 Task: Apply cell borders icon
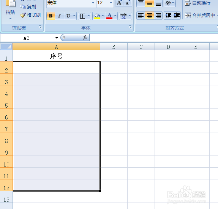82,16
